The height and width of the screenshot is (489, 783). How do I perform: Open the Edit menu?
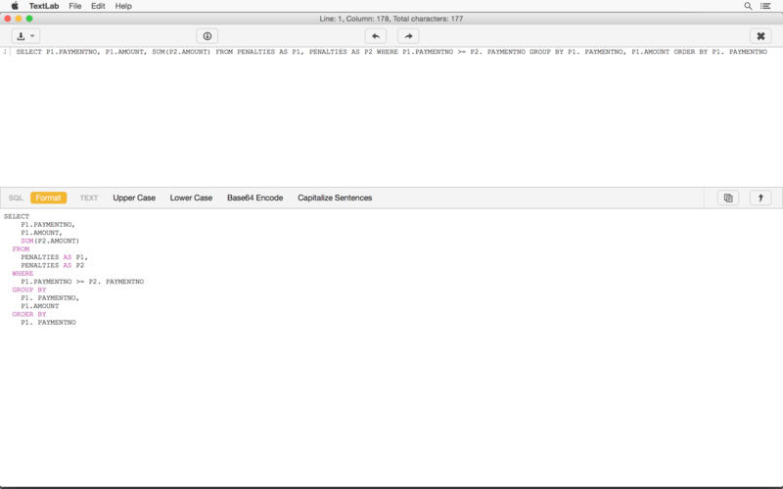(x=98, y=6)
